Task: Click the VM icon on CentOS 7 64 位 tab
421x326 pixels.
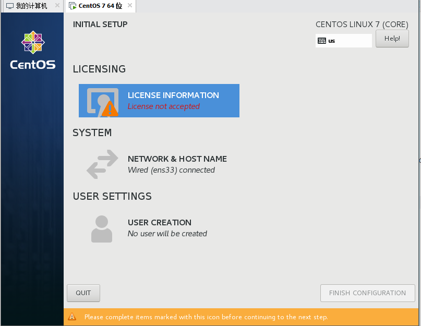Action: (73, 6)
